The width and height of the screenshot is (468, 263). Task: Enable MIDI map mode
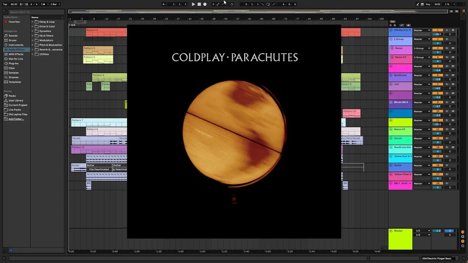pyautogui.click(x=437, y=4)
